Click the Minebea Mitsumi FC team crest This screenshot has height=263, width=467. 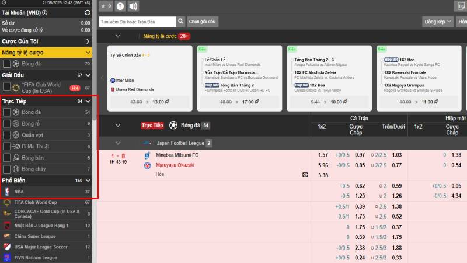pos(147,155)
